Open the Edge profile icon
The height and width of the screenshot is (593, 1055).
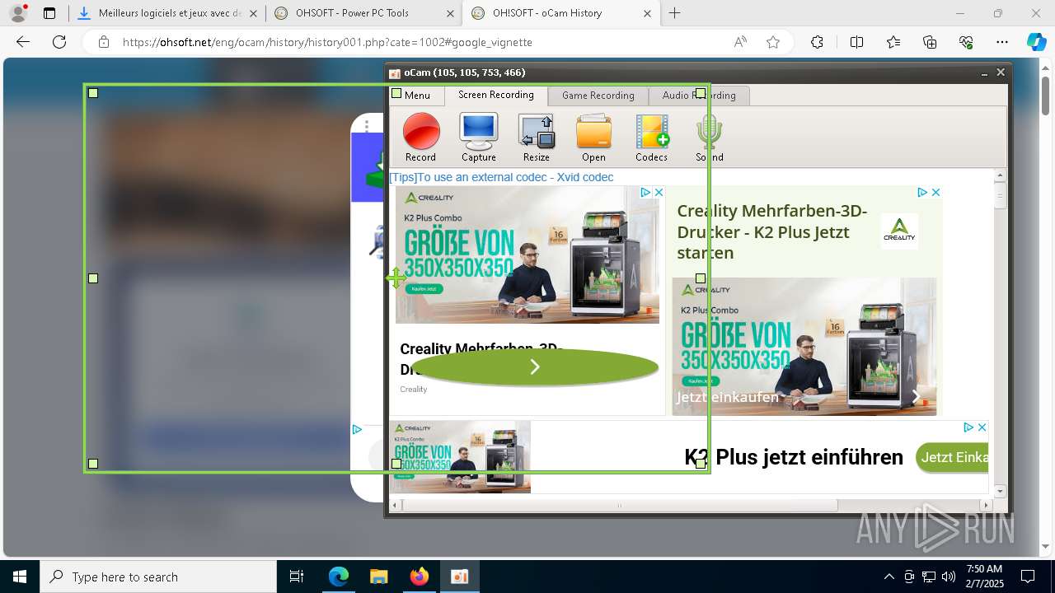18,13
